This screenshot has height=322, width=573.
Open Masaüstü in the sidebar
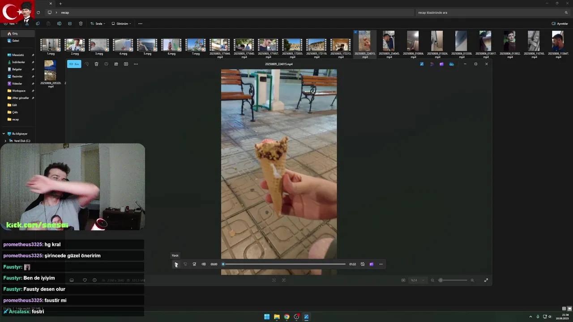click(18, 55)
